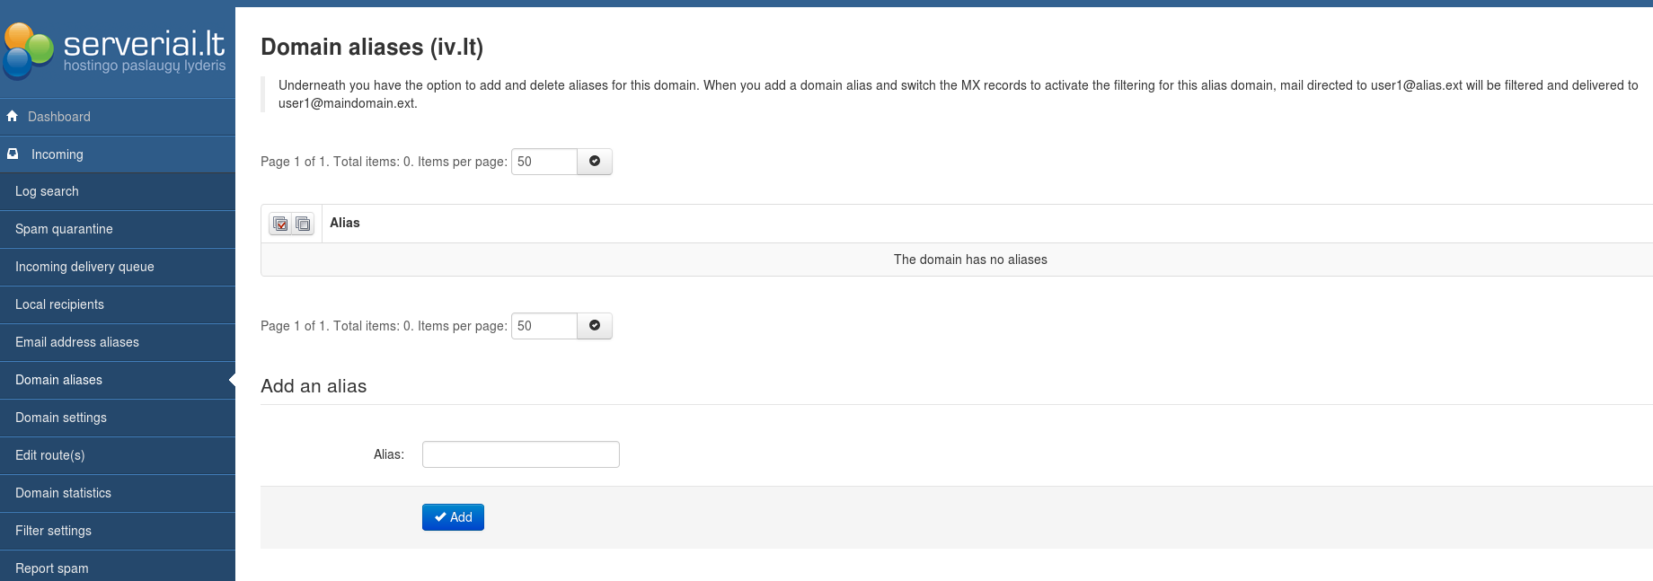The image size is (1653, 581).
Task: Focus the top Items per page field
Action: click(x=544, y=162)
